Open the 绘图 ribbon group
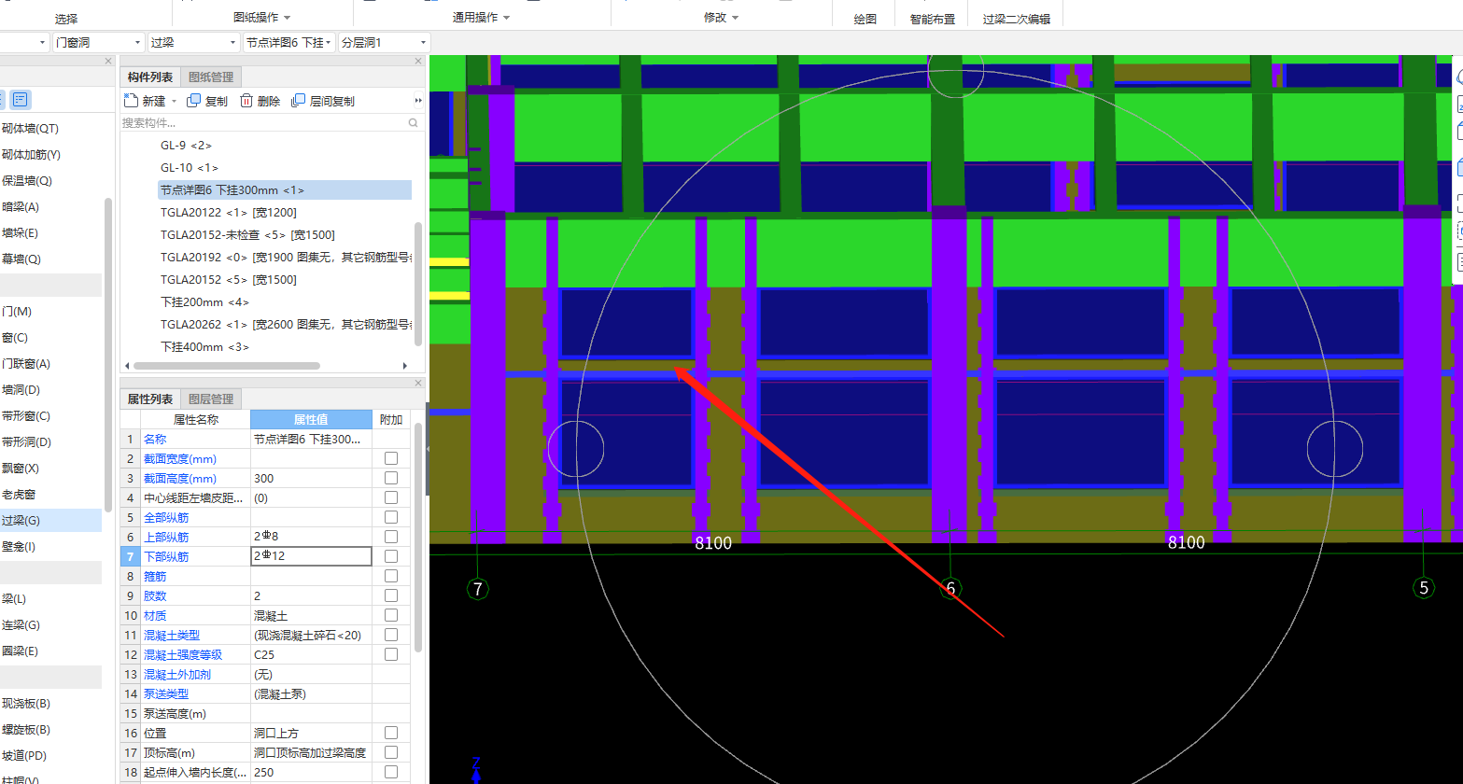The width and height of the screenshot is (1463, 784). pyautogui.click(x=865, y=19)
